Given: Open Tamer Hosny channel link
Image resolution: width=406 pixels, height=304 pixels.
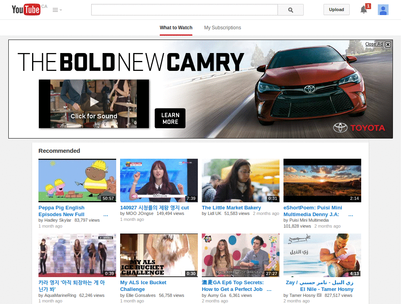Looking at the screenshot, I should [303, 295].
